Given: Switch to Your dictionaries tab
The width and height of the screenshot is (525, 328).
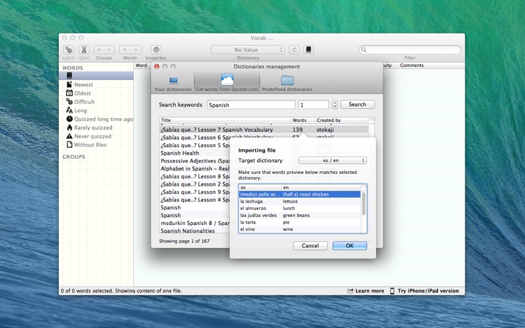Looking at the screenshot, I should [x=173, y=83].
